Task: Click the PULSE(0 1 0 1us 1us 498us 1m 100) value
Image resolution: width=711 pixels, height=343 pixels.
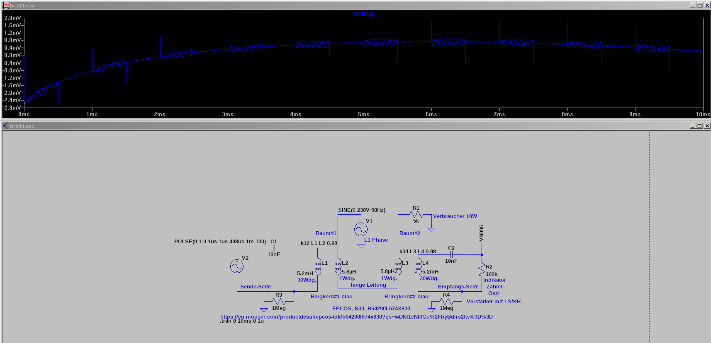Action: click(220, 241)
